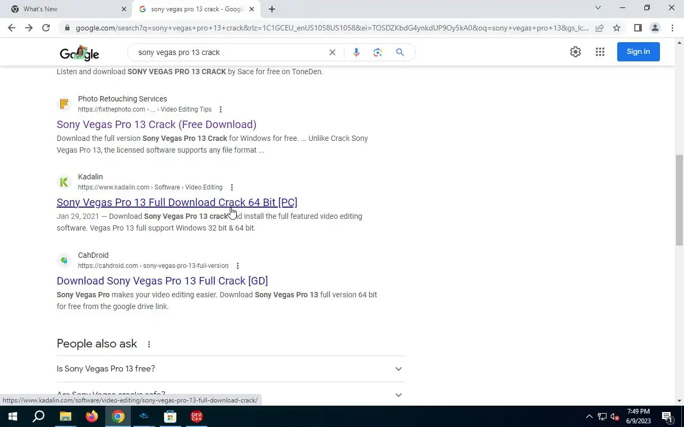The image size is (684, 427).
Task: Open Chrome profile avatar
Action: tap(655, 28)
